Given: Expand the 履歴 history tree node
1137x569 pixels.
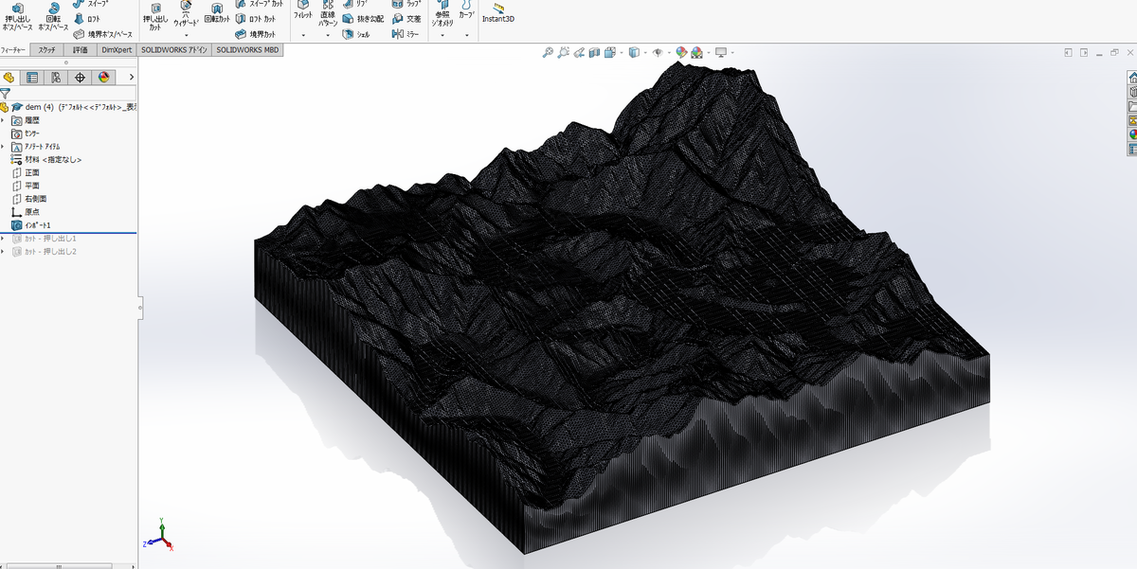Looking at the screenshot, I should [3, 121].
